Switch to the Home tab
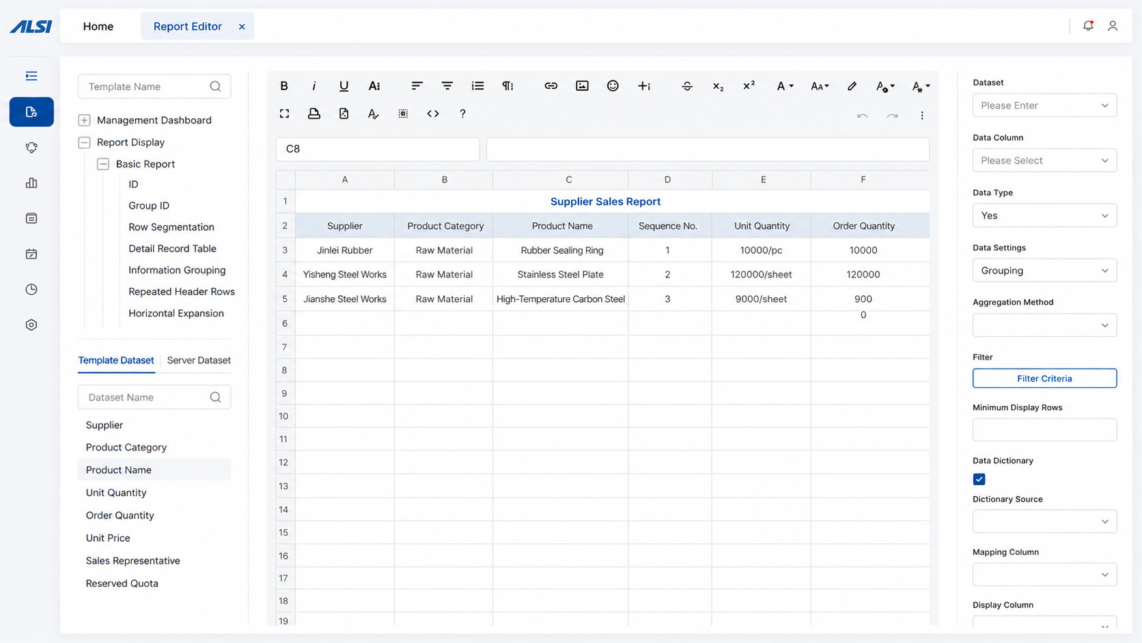The width and height of the screenshot is (1142, 643). pos(98,26)
